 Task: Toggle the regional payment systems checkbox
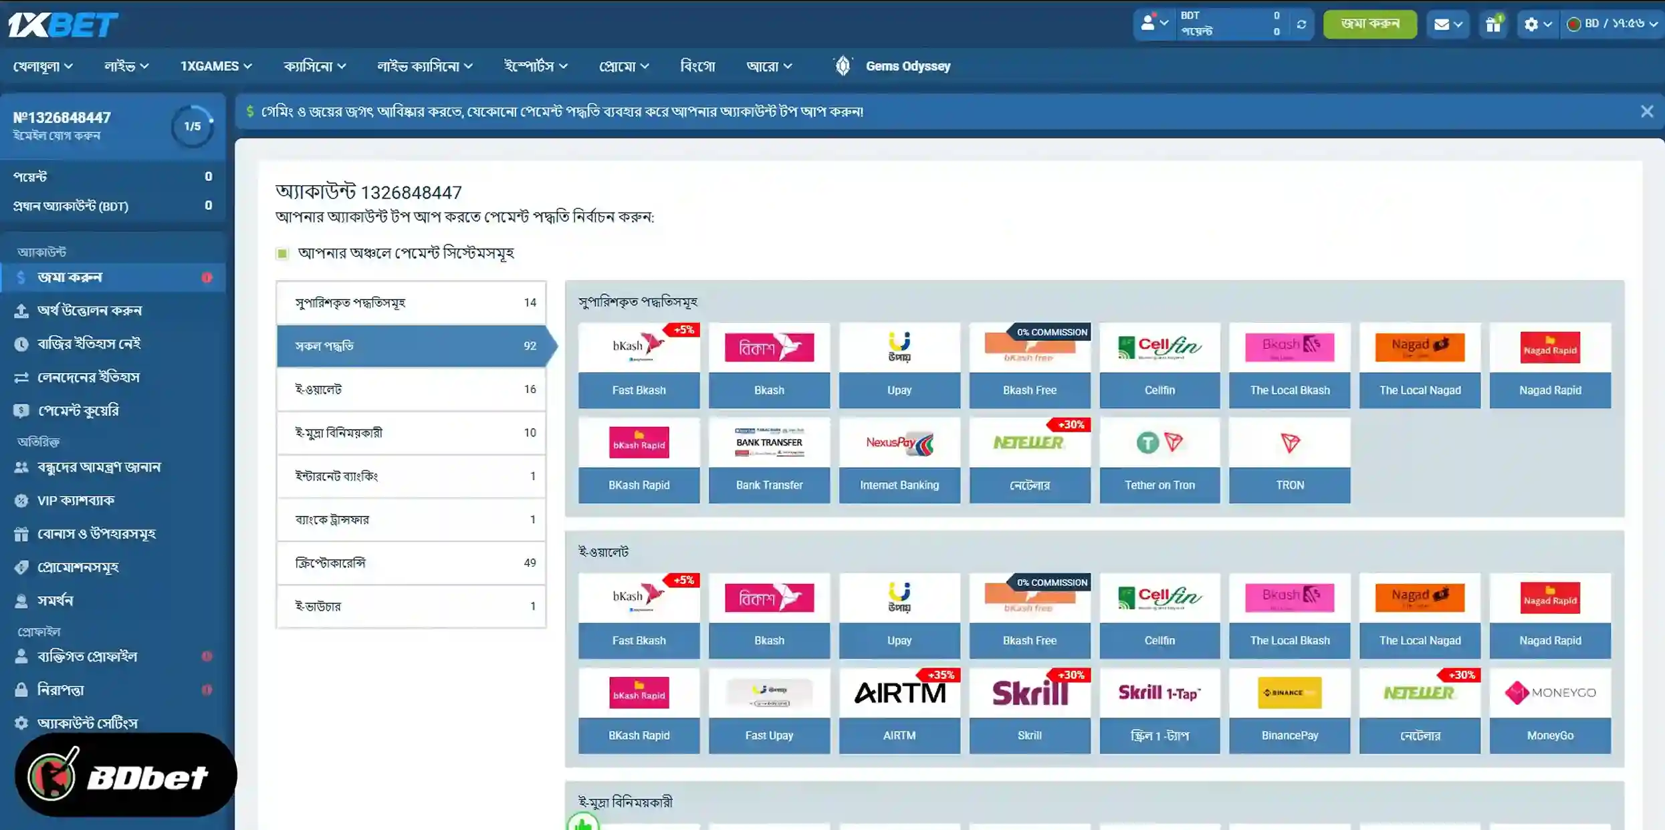[282, 253]
